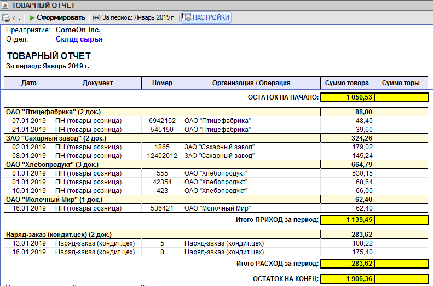Open the НАСТРОЙКИ settings button

point(206,17)
